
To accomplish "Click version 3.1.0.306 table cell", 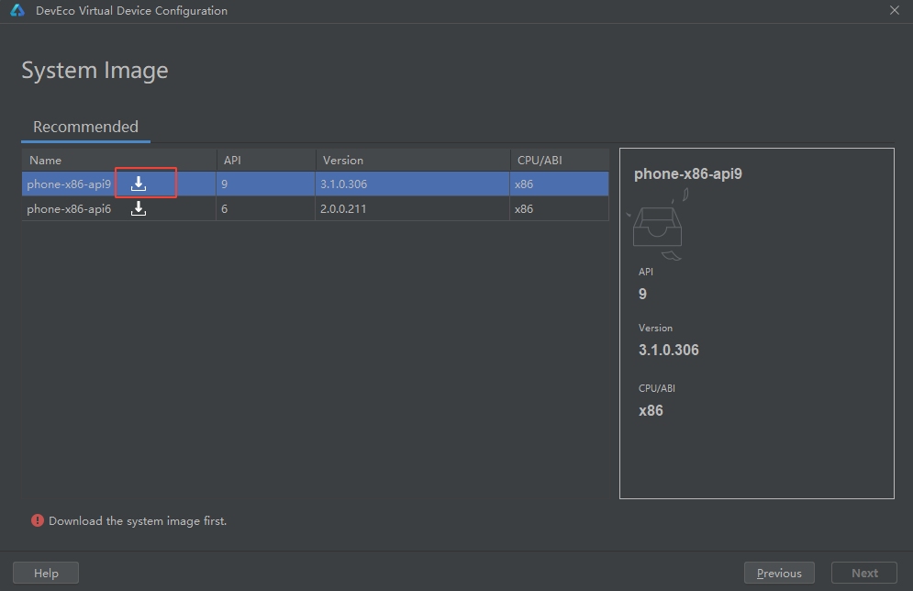I will 344,184.
